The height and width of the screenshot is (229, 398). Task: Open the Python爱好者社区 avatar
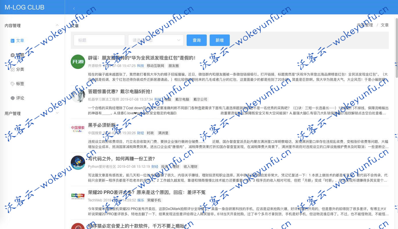[78, 163]
